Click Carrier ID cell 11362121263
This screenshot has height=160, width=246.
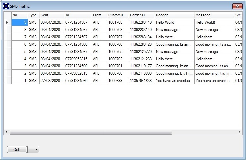142,59
